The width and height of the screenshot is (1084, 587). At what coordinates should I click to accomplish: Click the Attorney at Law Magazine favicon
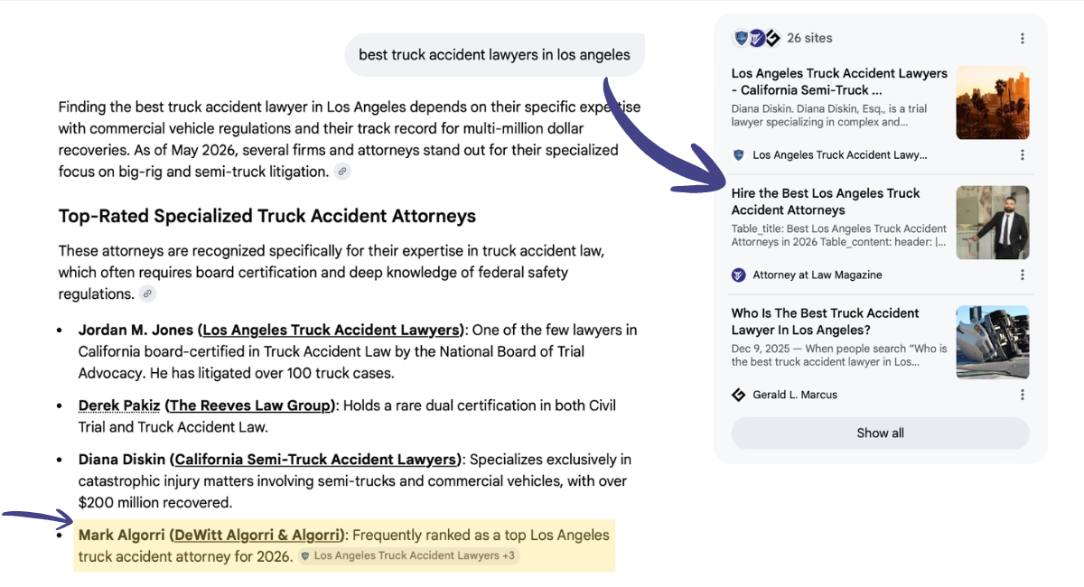(739, 275)
